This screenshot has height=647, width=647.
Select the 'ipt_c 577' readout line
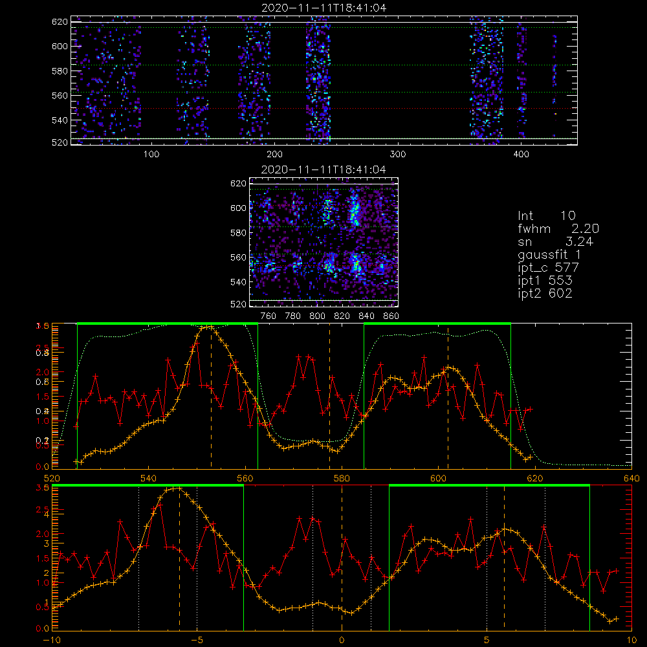(x=549, y=268)
